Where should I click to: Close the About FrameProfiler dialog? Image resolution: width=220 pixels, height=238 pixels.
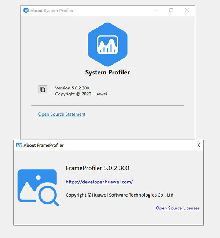coord(198,145)
